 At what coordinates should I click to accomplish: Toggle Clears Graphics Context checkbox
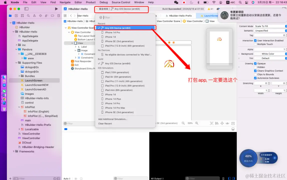click(255, 71)
